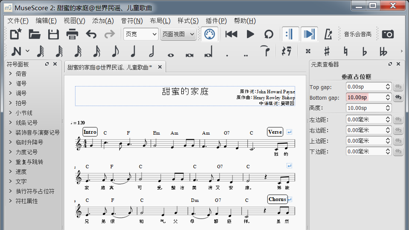Save the score with the floppy icon
Viewport: 409px width, 230px height.
pos(53,34)
